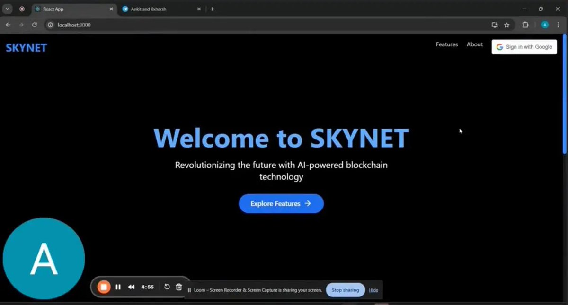View site information icon in address bar

[x=50, y=25]
